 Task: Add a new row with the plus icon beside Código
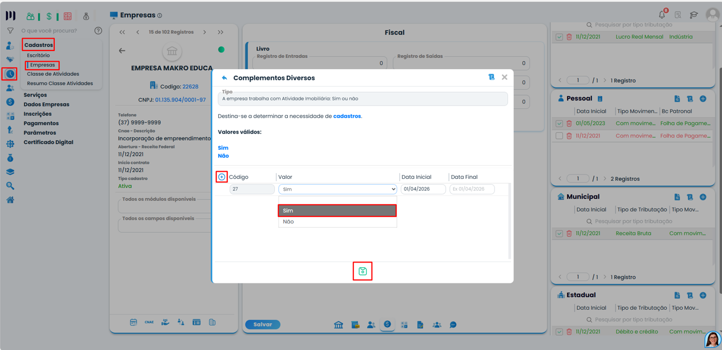[x=221, y=177]
